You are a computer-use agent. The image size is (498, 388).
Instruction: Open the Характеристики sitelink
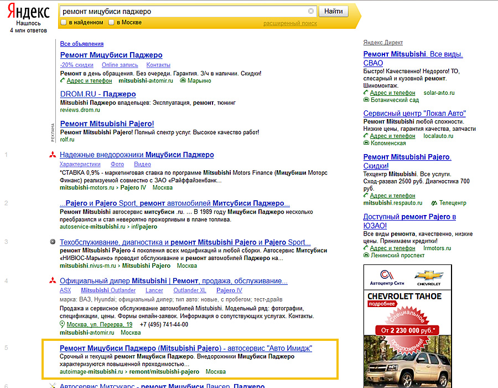coord(80,164)
